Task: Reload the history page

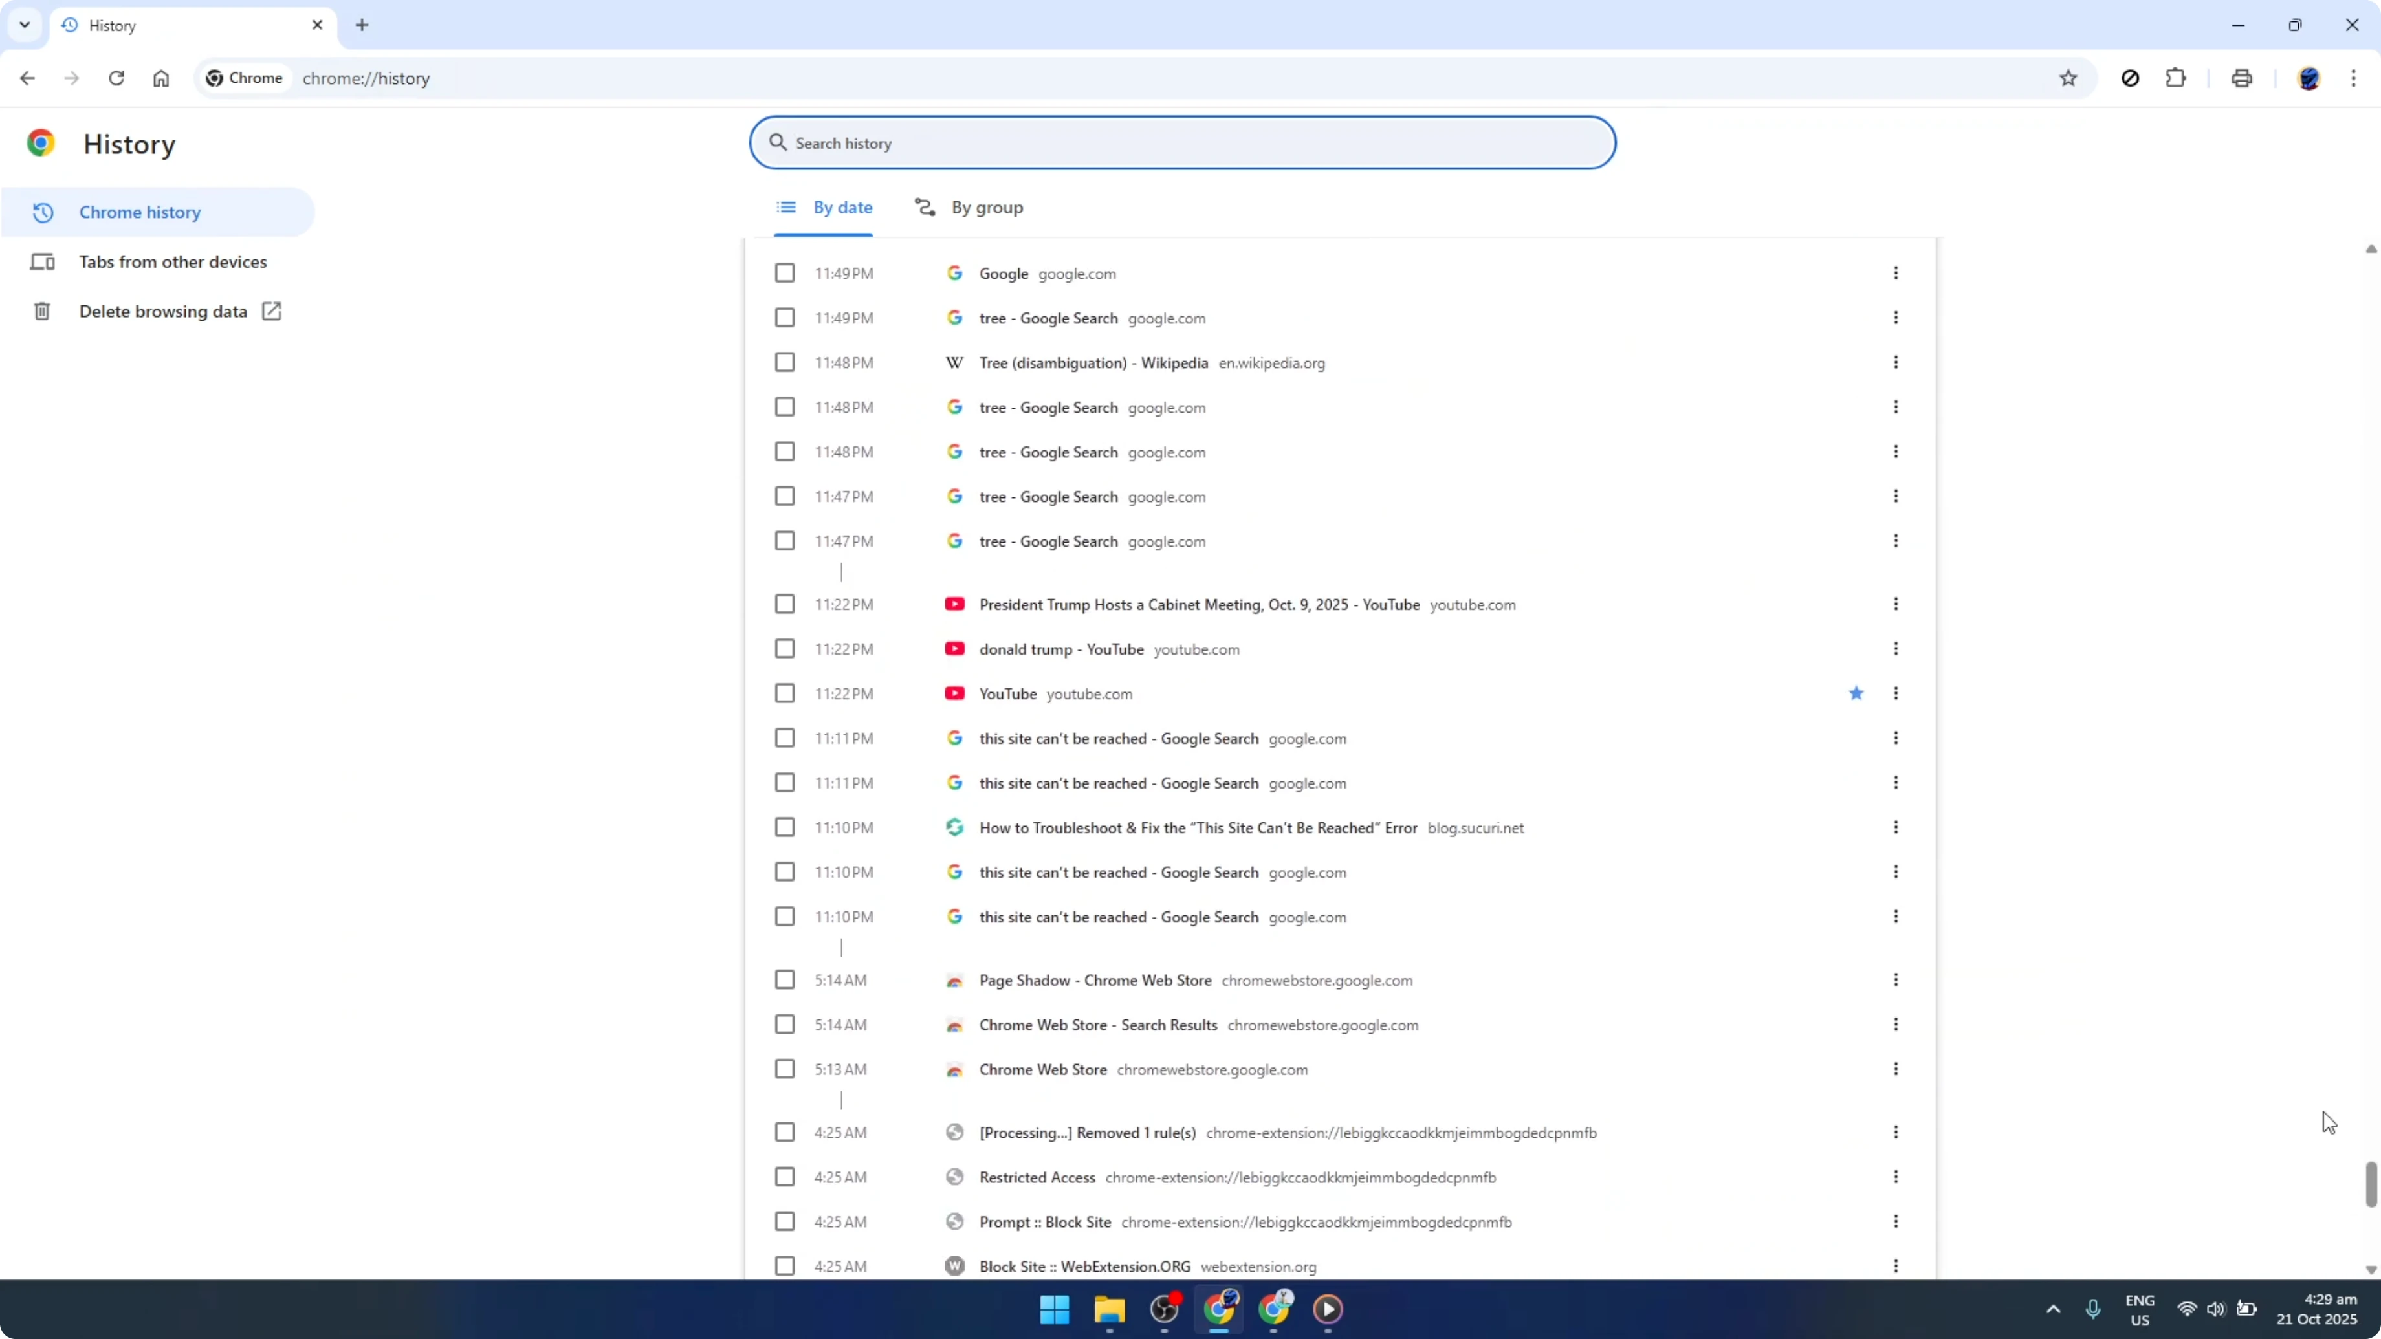Action: point(116,78)
